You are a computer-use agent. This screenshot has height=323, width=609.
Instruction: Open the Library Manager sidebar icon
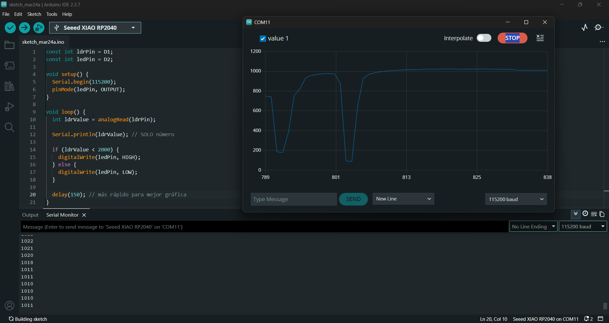click(10, 86)
